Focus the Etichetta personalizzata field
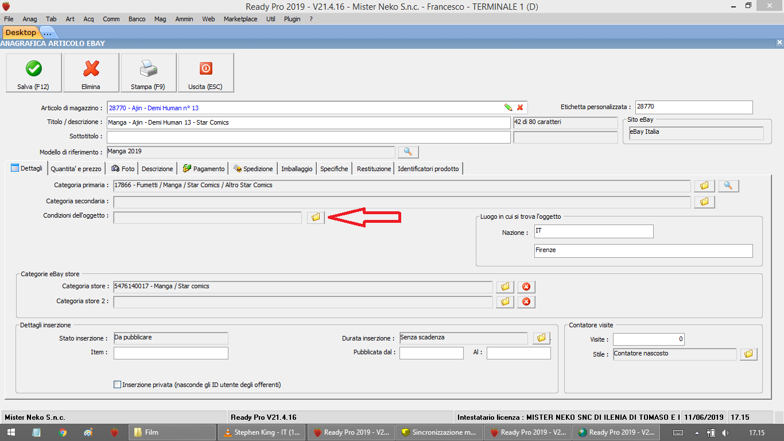784x441 pixels. pyautogui.click(x=693, y=107)
